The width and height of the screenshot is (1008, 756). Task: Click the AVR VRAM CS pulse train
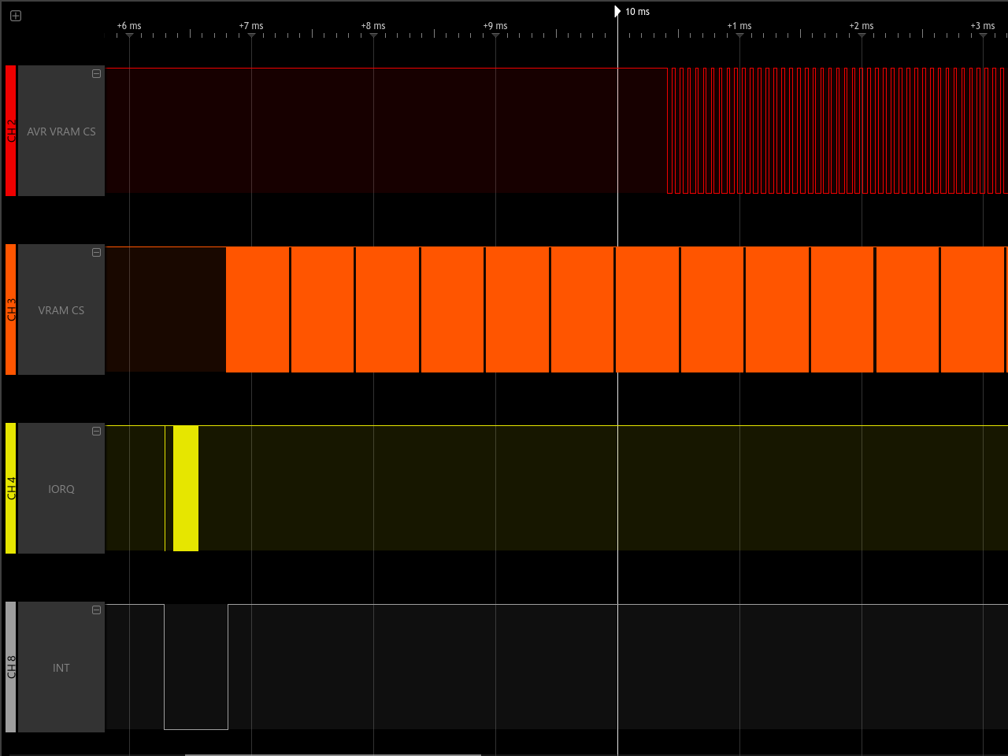(x=837, y=131)
